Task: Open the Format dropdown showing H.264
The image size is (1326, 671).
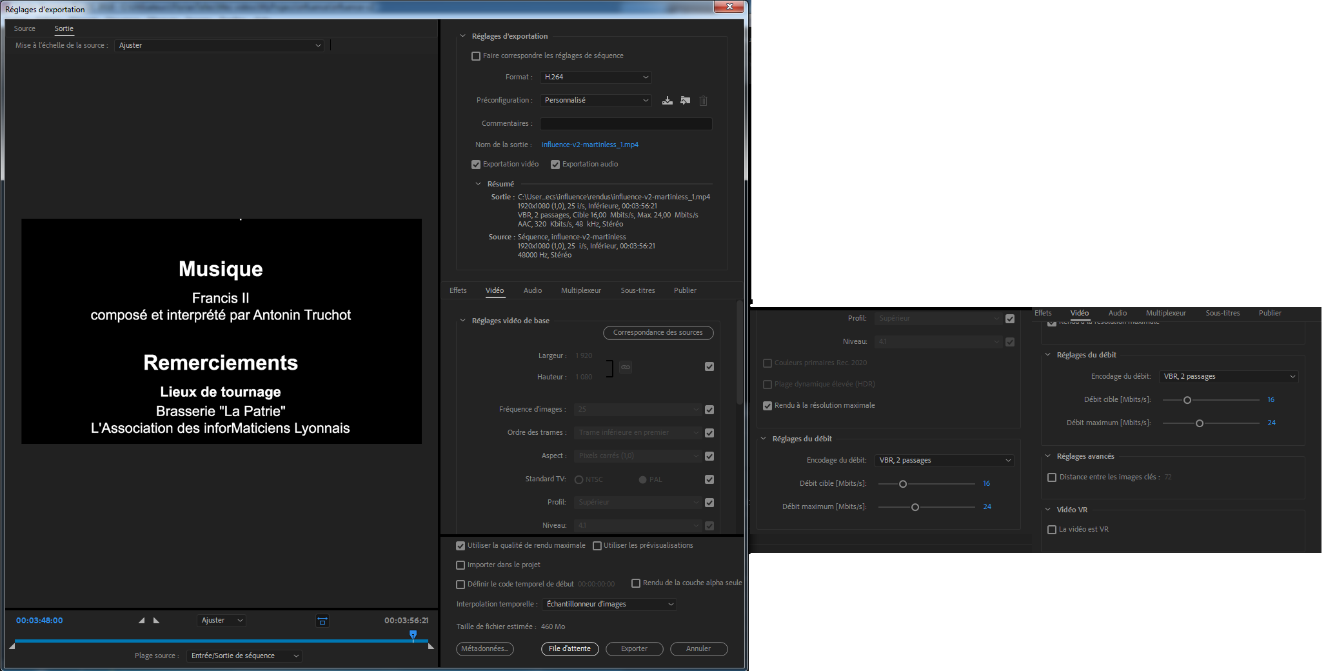Action: 595,77
